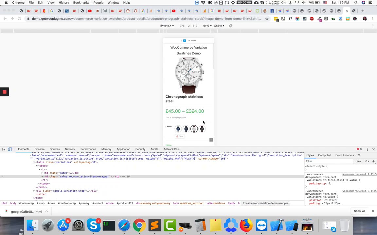Expand the div single_variation_wrap node
377x235 pixels.
point(34,191)
